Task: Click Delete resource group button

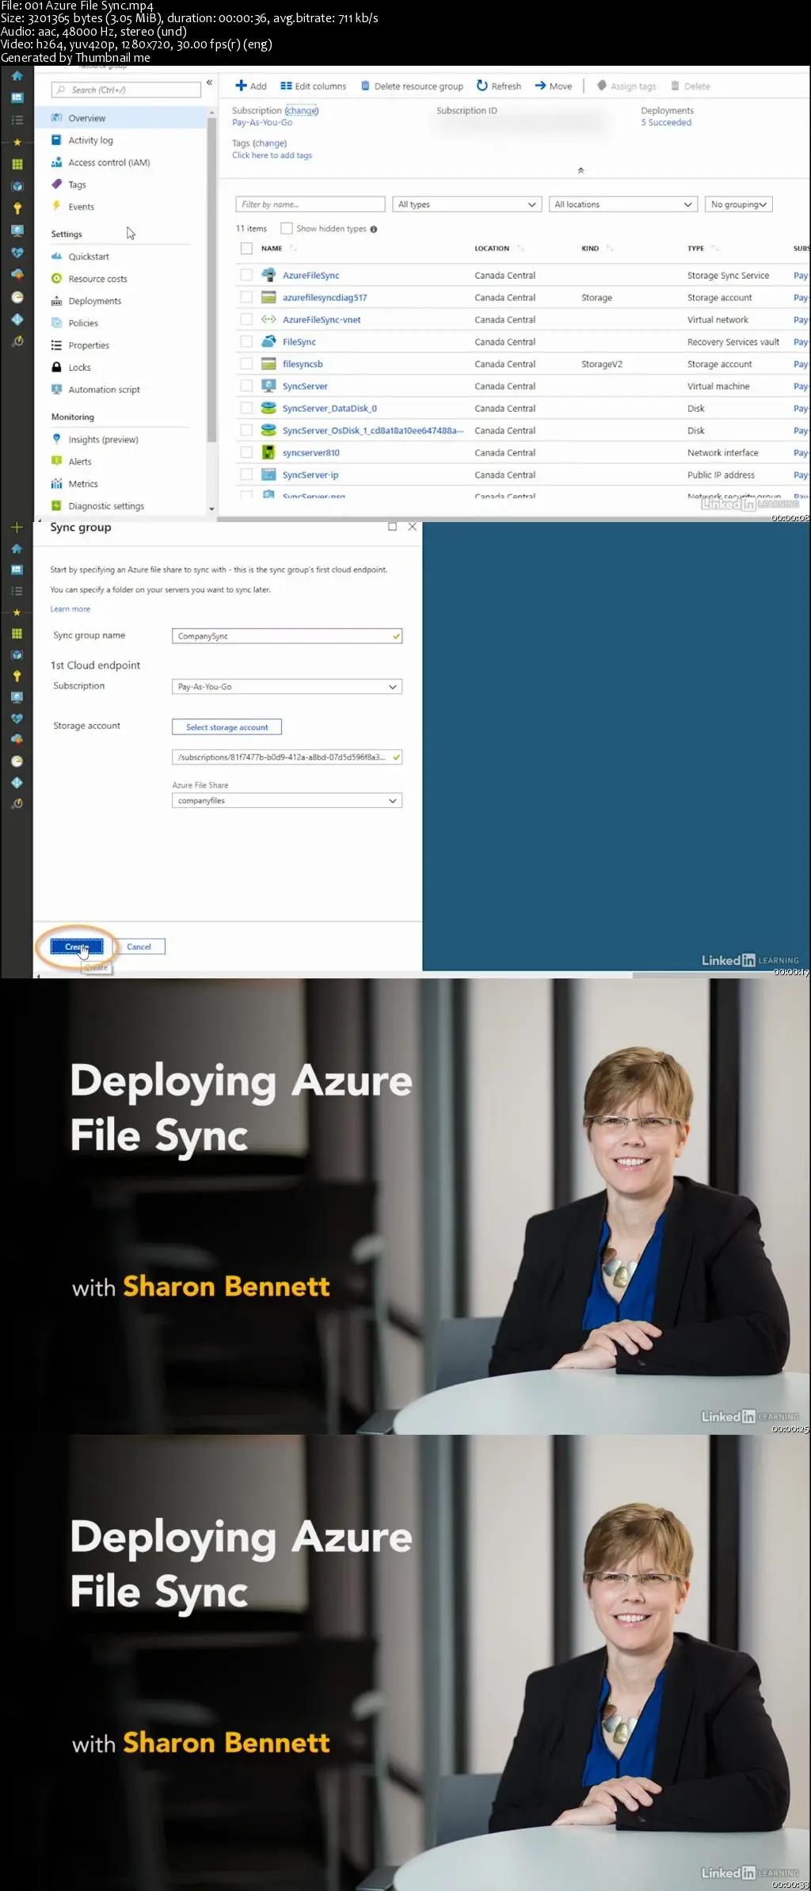Action: coord(412,86)
